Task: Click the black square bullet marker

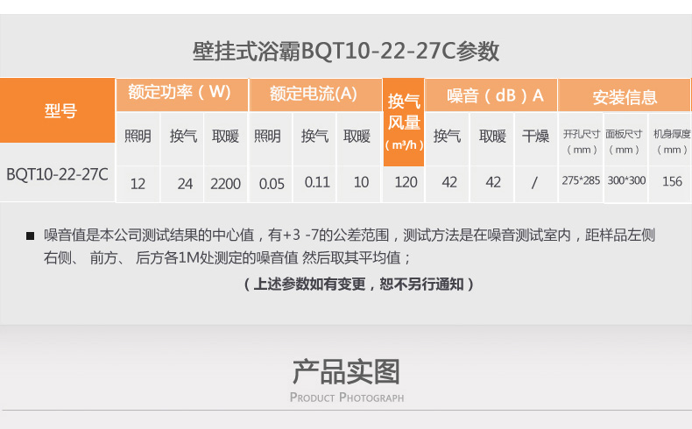Action: pos(30,236)
